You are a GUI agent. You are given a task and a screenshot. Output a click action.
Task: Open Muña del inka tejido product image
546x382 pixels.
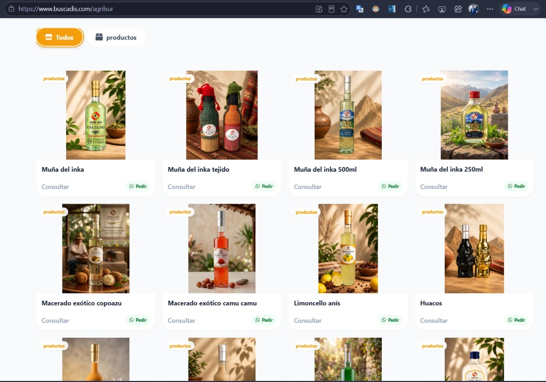[222, 115]
